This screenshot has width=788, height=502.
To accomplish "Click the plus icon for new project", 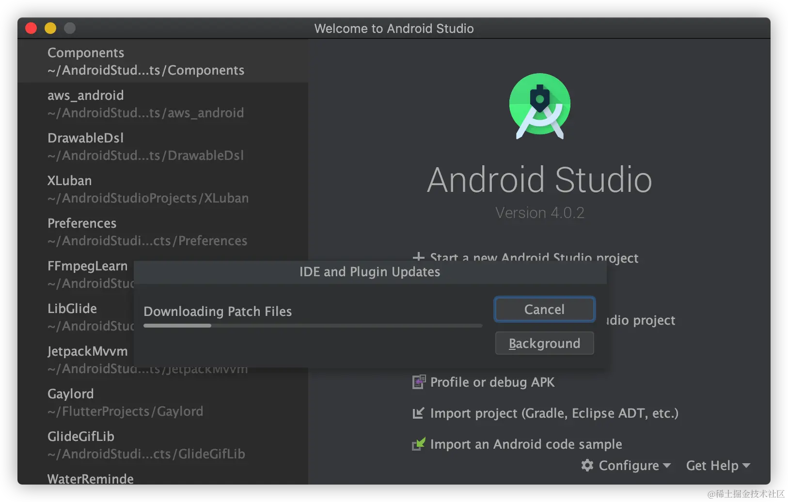I will (x=418, y=257).
